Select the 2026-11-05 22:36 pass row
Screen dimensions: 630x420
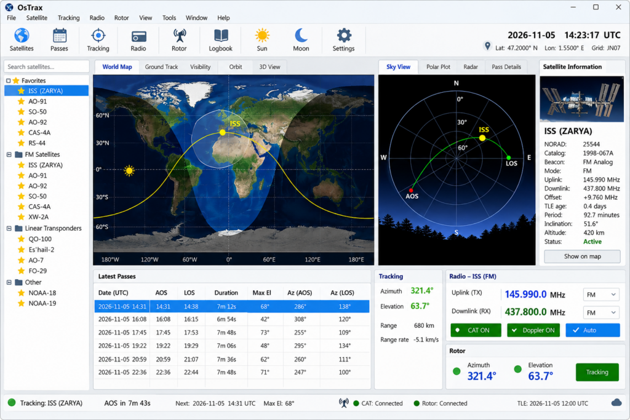click(x=232, y=372)
